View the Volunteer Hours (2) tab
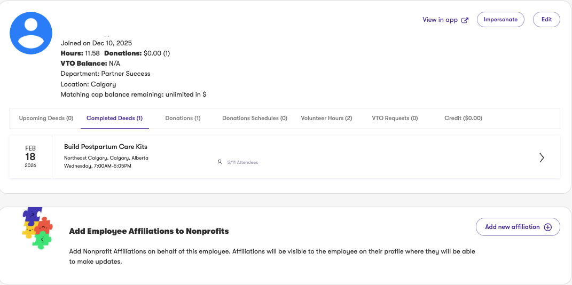572x285 pixels. pos(326,118)
